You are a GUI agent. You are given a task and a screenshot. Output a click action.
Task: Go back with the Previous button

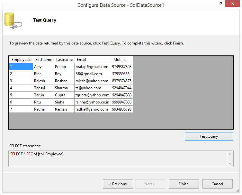pos(118,184)
